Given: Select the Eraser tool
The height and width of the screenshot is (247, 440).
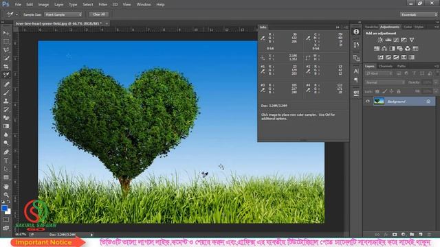Looking at the screenshot, I should point(6,118).
